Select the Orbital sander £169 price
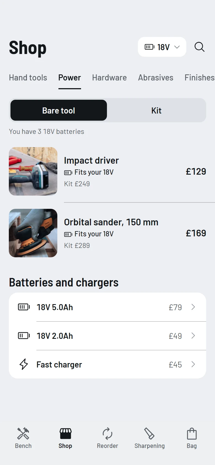The image size is (215, 465). 196,233
